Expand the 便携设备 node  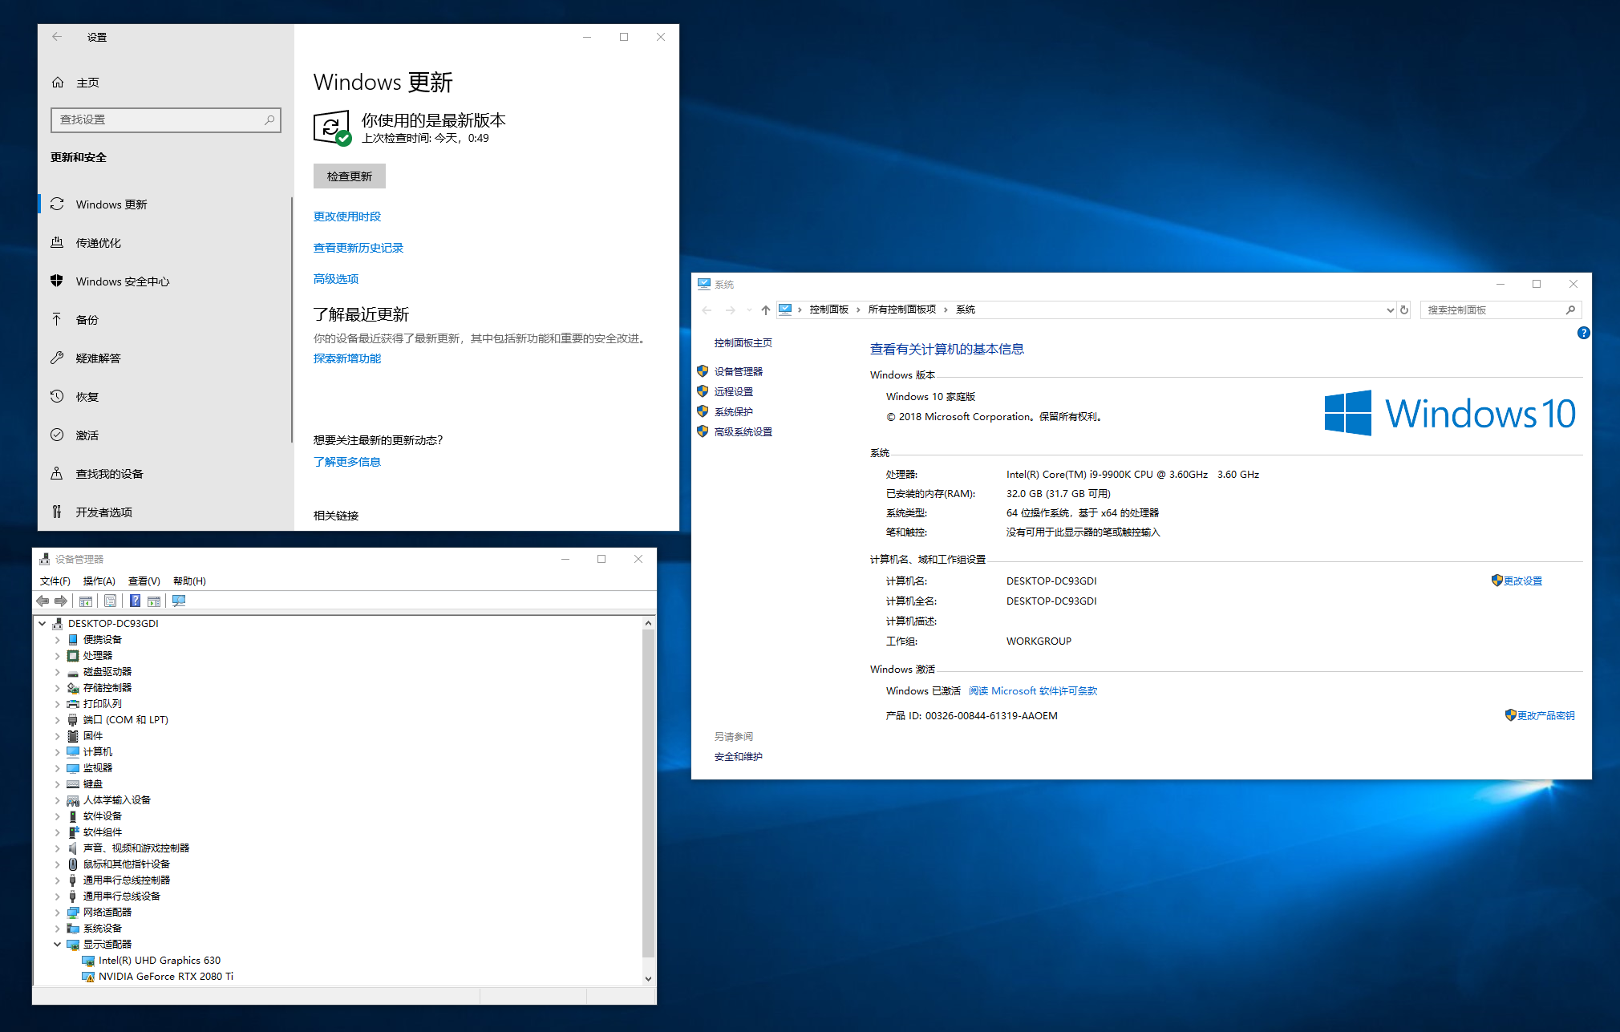point(58,640)
